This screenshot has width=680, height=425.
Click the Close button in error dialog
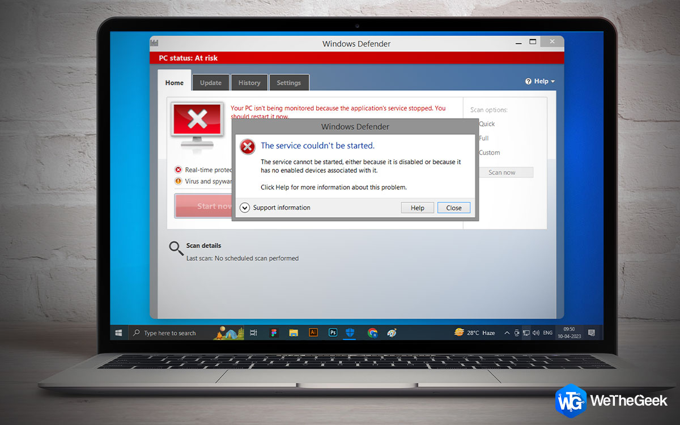[x=454, y=208]
